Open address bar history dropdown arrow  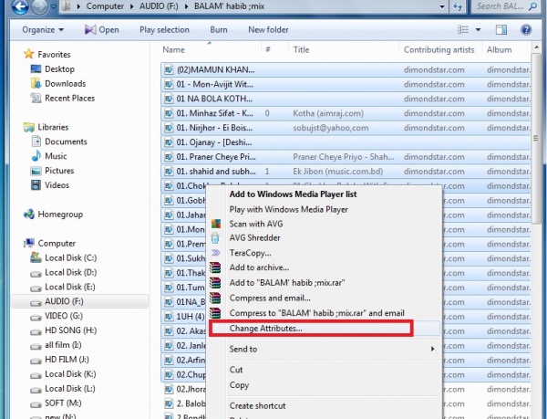[442, 6]
